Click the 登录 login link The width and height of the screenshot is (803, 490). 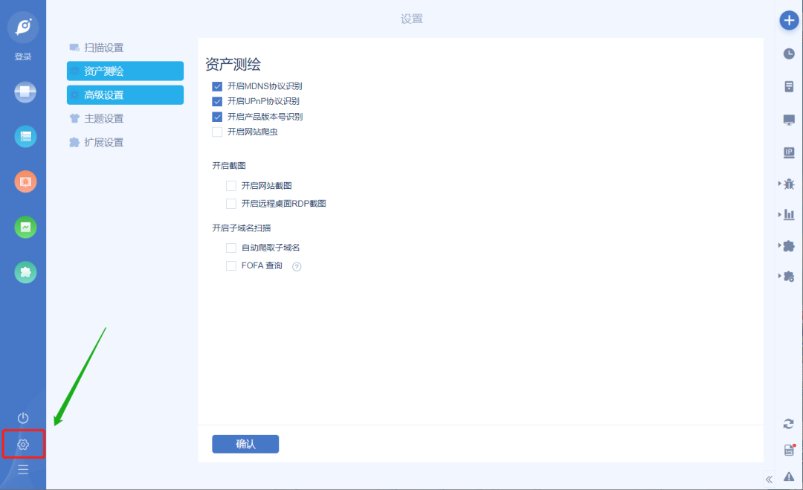(23, 57)
